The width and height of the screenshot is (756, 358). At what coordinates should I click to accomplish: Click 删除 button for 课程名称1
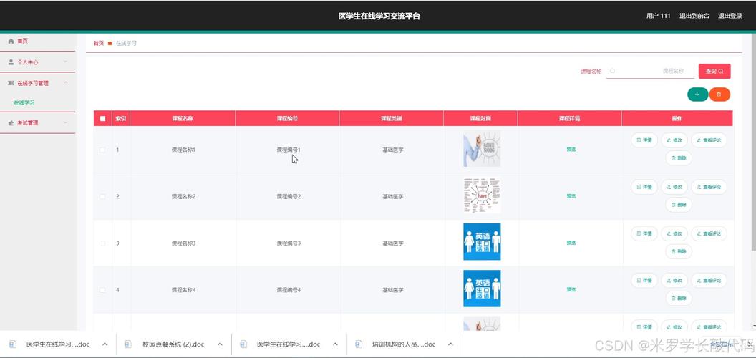tap(679, 158)
